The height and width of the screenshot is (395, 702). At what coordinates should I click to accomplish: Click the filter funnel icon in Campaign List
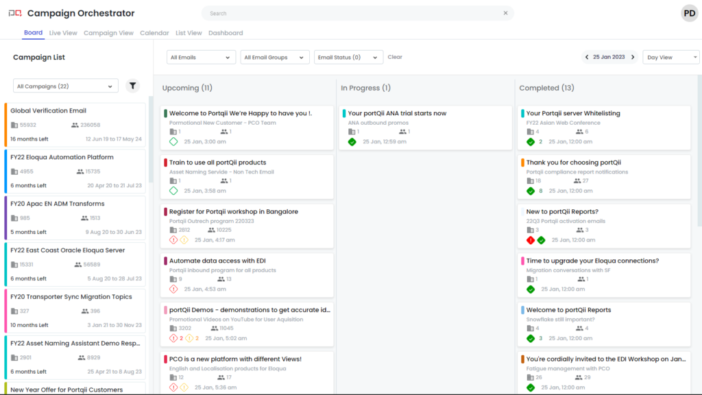[x=133, y=86]
